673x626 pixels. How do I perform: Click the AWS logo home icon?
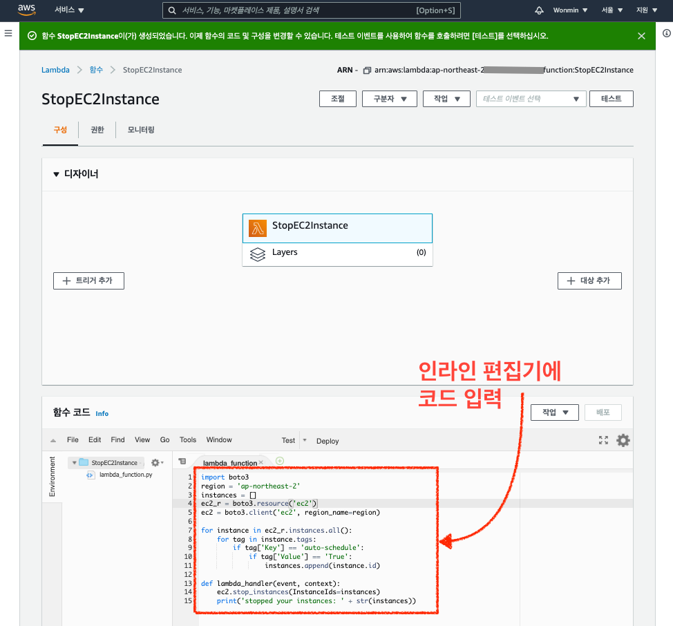(x=27, y=10)
